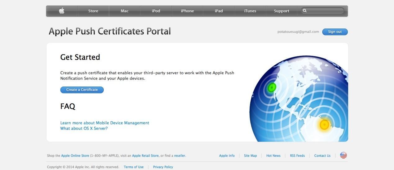Open the Site Map footer link

click(x=250, y=156)
